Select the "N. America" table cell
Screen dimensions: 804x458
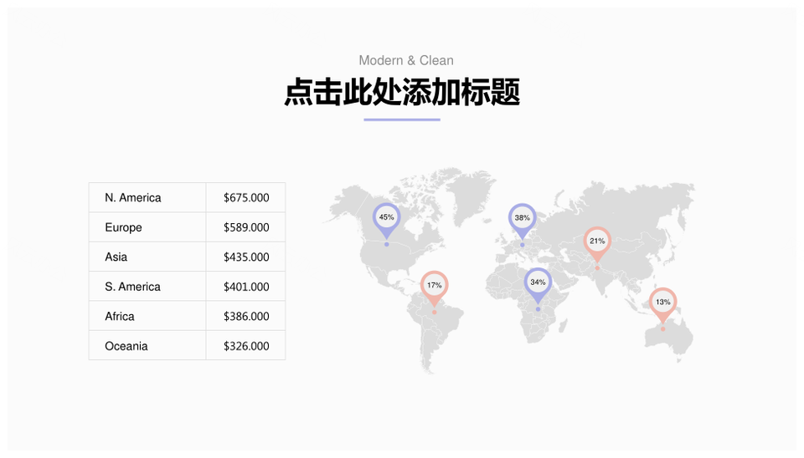click(x=147, y=198)
